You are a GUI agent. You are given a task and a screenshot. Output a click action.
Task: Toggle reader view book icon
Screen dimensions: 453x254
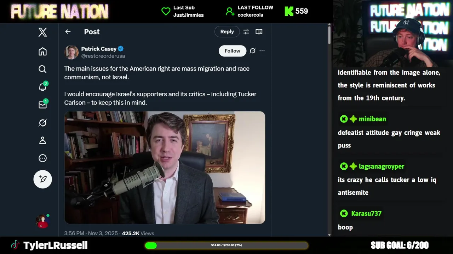click(259, 32)
